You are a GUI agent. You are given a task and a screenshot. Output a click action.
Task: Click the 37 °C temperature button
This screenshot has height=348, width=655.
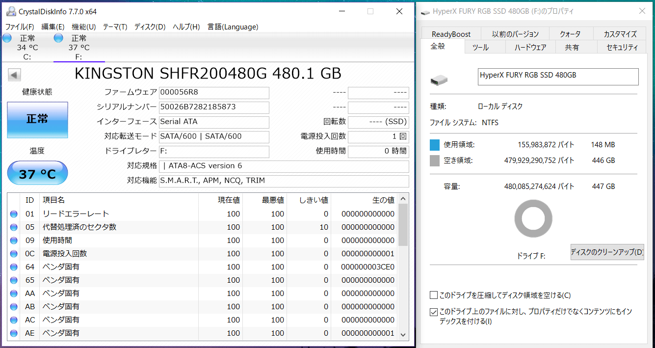pos(37,173)
